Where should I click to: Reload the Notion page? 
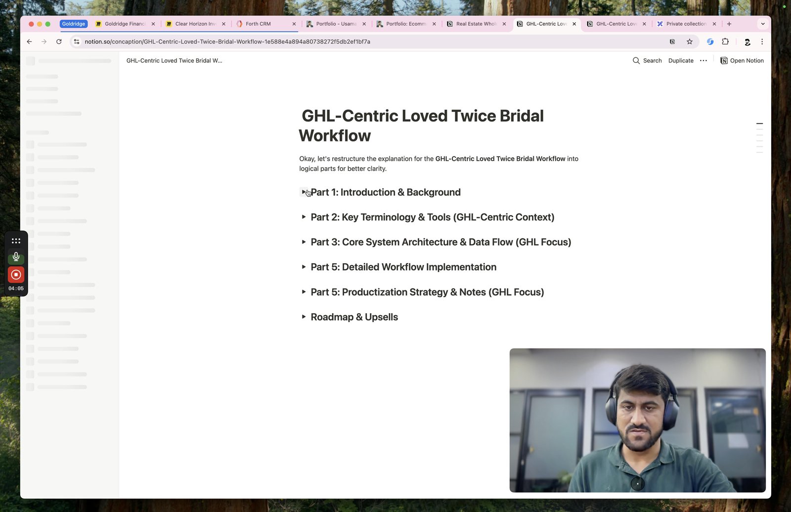[x=59, y=42]
